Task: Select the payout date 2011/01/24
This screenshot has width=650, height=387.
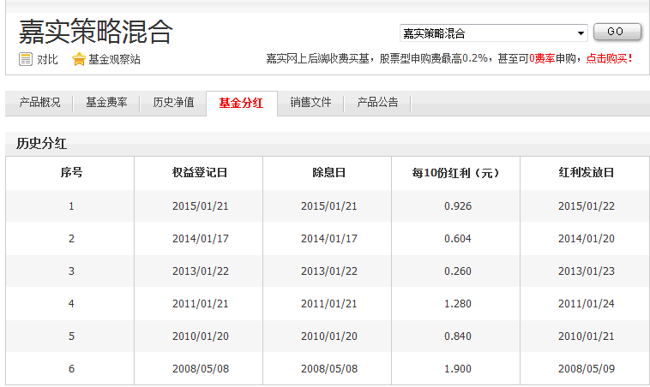Action: 587,304
